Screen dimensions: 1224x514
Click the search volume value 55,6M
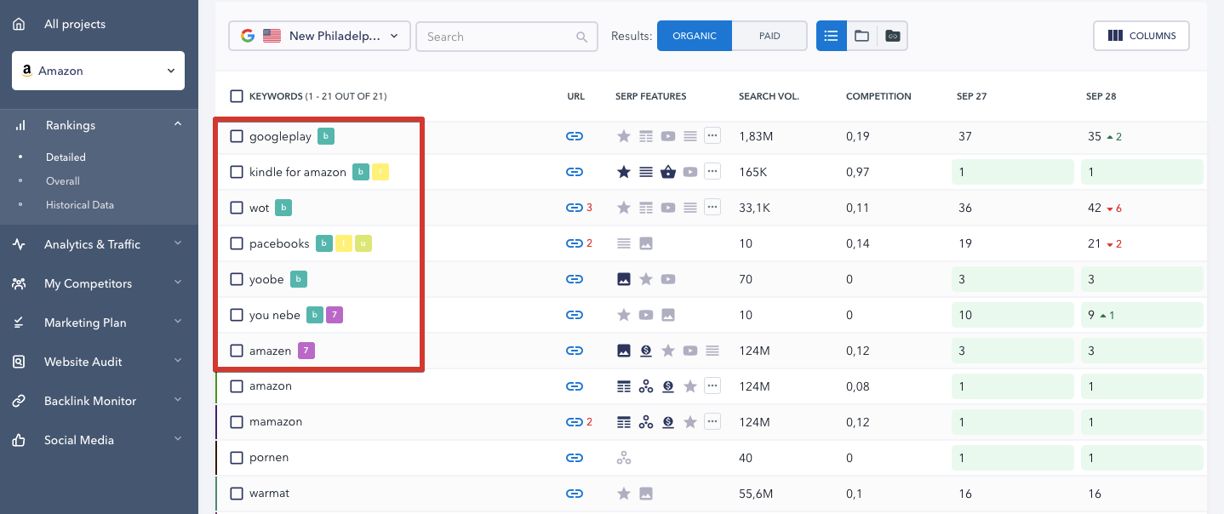756,494
